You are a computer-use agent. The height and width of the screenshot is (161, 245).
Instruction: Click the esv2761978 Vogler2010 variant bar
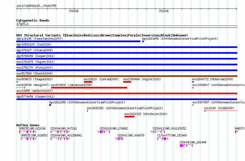127,65
